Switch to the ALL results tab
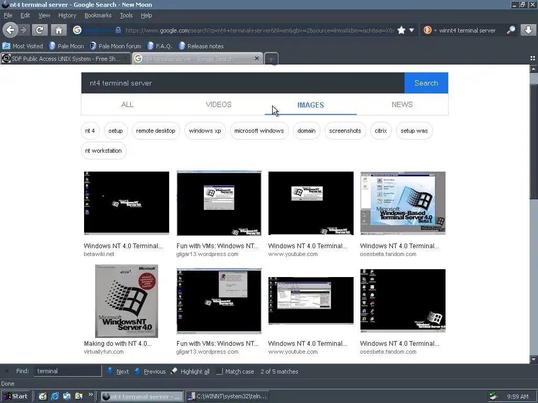538x403 pixels. pyautogui.click(x=127, y=104)
